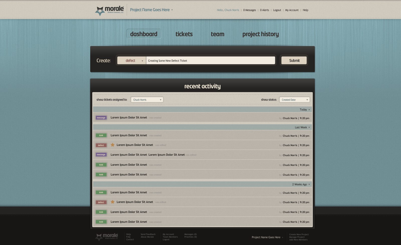
Task: Open FAQ in the footer
Action: coord(128,237)
